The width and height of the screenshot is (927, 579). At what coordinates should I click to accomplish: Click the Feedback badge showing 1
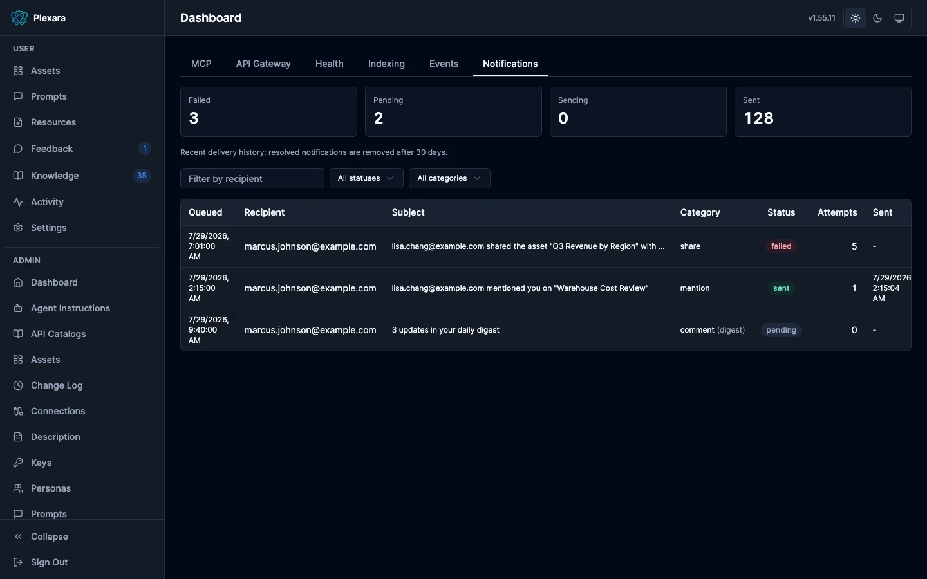145,149
